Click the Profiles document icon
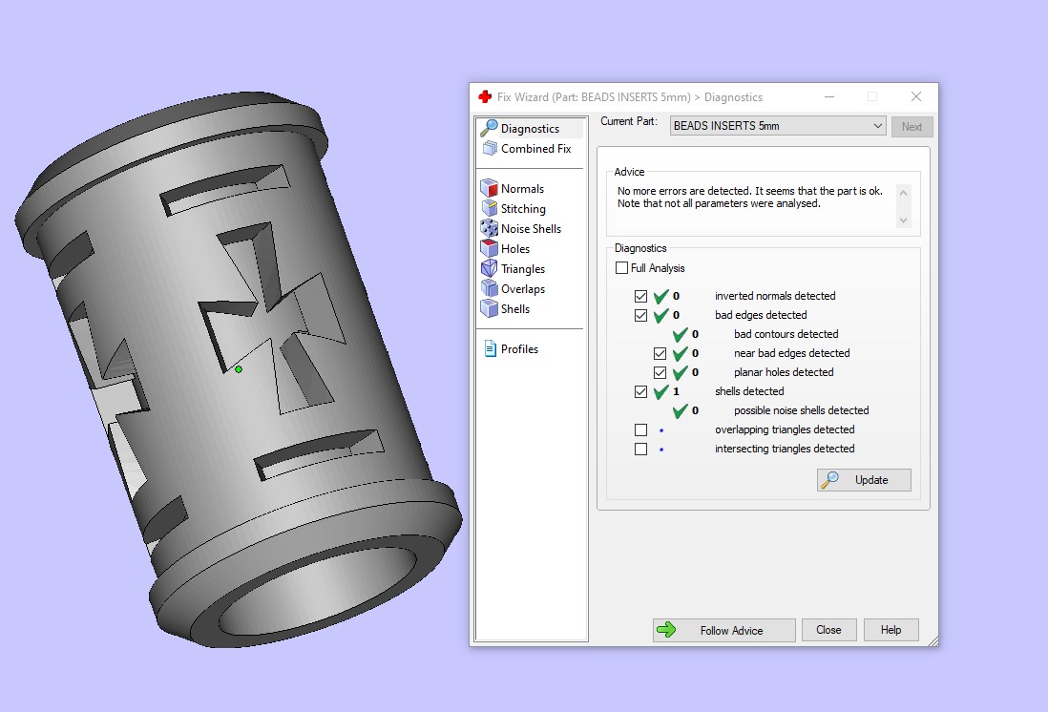Screen dimensions: 1048x712 point(490,349)
